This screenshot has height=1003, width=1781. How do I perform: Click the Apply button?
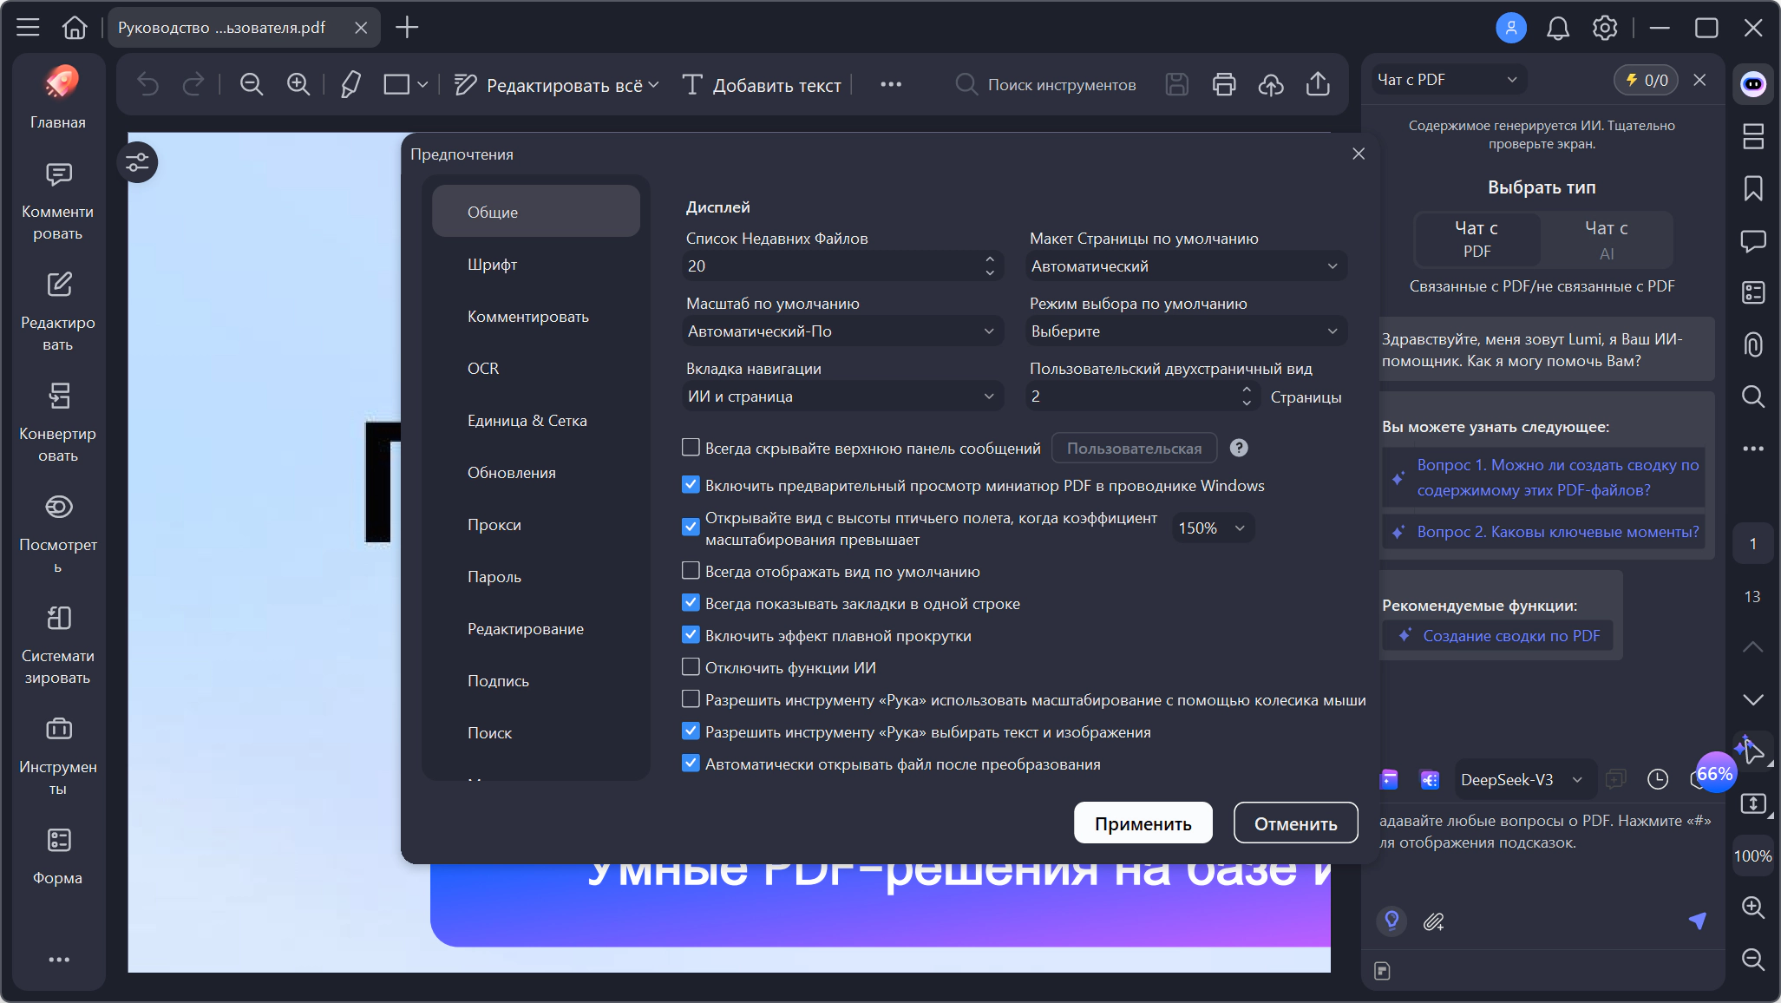[x=1143, y=823]
